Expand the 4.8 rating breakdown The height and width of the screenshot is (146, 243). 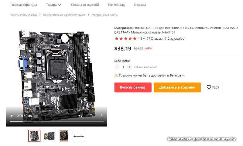pyautogui.click(x=141, y=39)
